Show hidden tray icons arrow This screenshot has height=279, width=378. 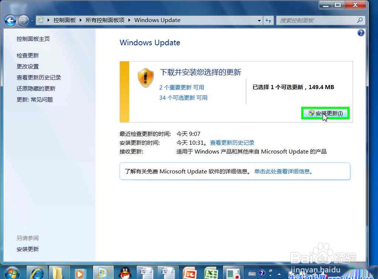click(x=279, y=274)
